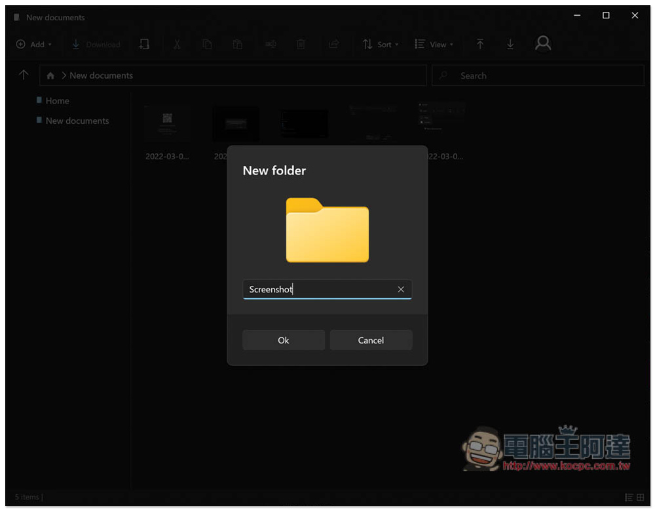Minimize the New documents window
The image size is (655, 512).
(577, 16)
